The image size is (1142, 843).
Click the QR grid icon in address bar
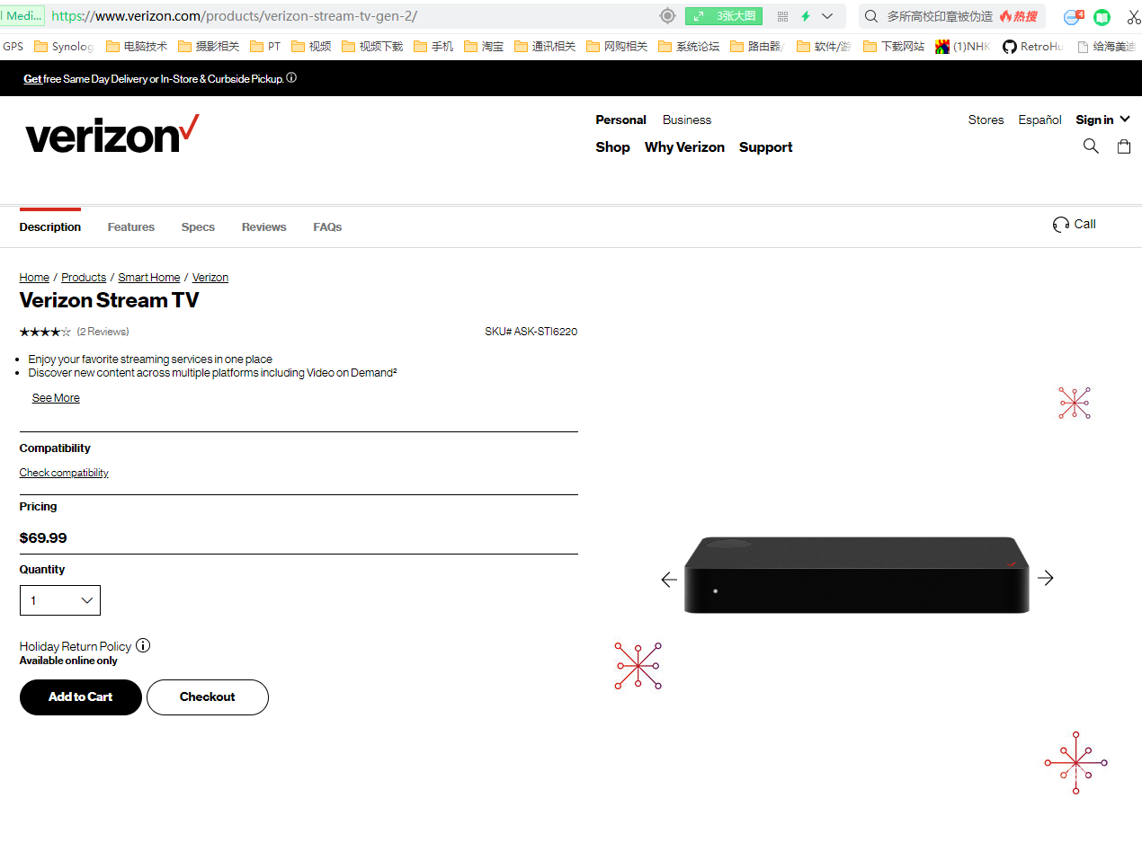pyautogui.click(x=782, y=16)
